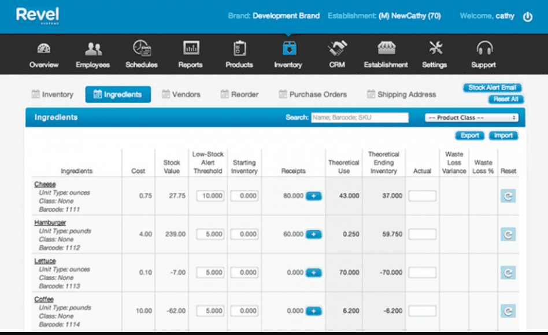Open the Hamburger ingredient link
Viewport: 548px width, 335px height.
[x=50, y=223]
